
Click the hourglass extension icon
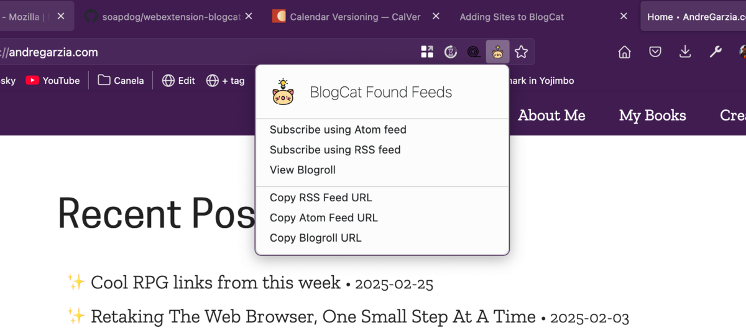pyautogui.click(x=451, y=52)
